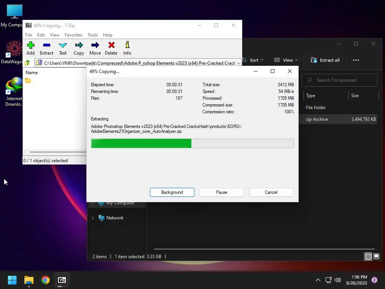Open the Favorites menu in 7-Zip
The image size is (385, 289).
pyautogui.click(x=73, y=35)
